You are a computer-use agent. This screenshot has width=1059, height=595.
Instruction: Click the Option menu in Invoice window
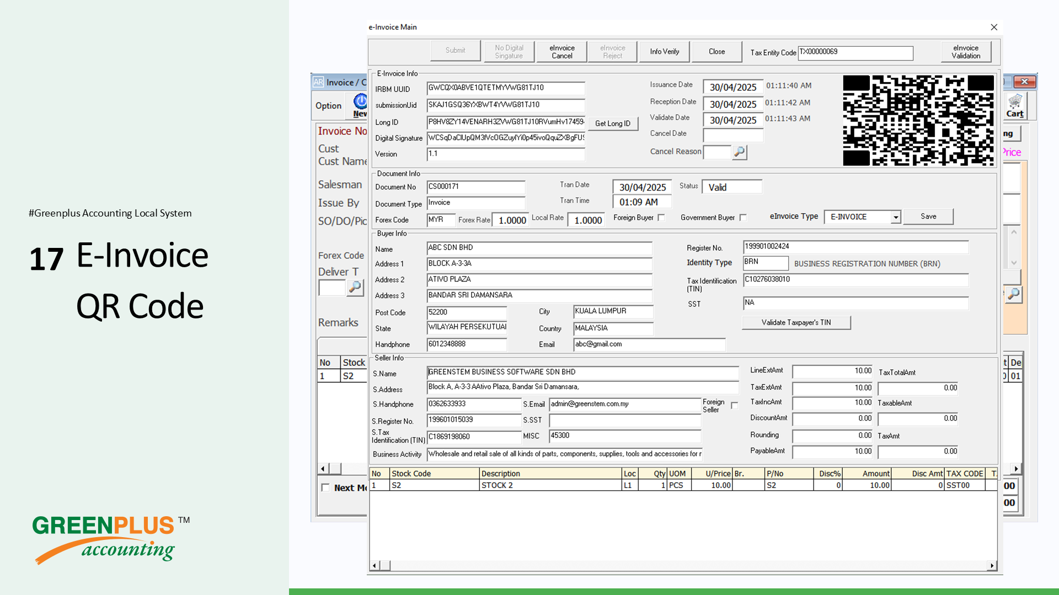click(328, 105)
